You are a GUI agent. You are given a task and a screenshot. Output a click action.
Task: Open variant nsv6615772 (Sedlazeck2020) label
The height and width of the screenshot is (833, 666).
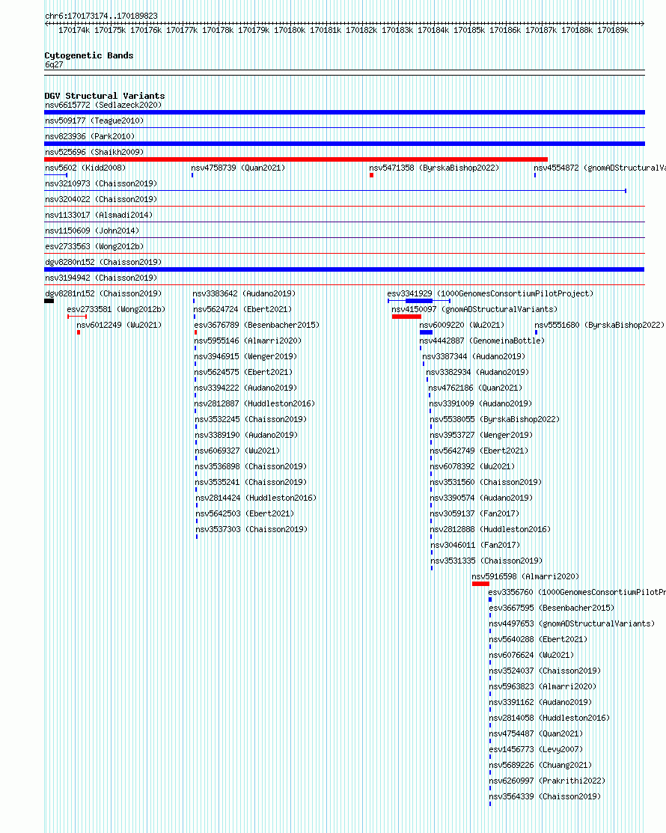click(103, 106)
